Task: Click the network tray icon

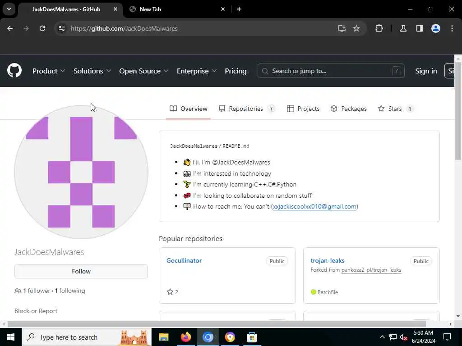Action: point(393,337)
